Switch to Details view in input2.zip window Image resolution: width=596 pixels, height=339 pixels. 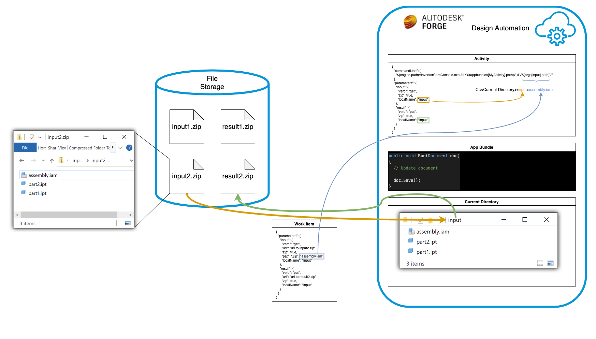pyautogui.click(x=118, y=223)
